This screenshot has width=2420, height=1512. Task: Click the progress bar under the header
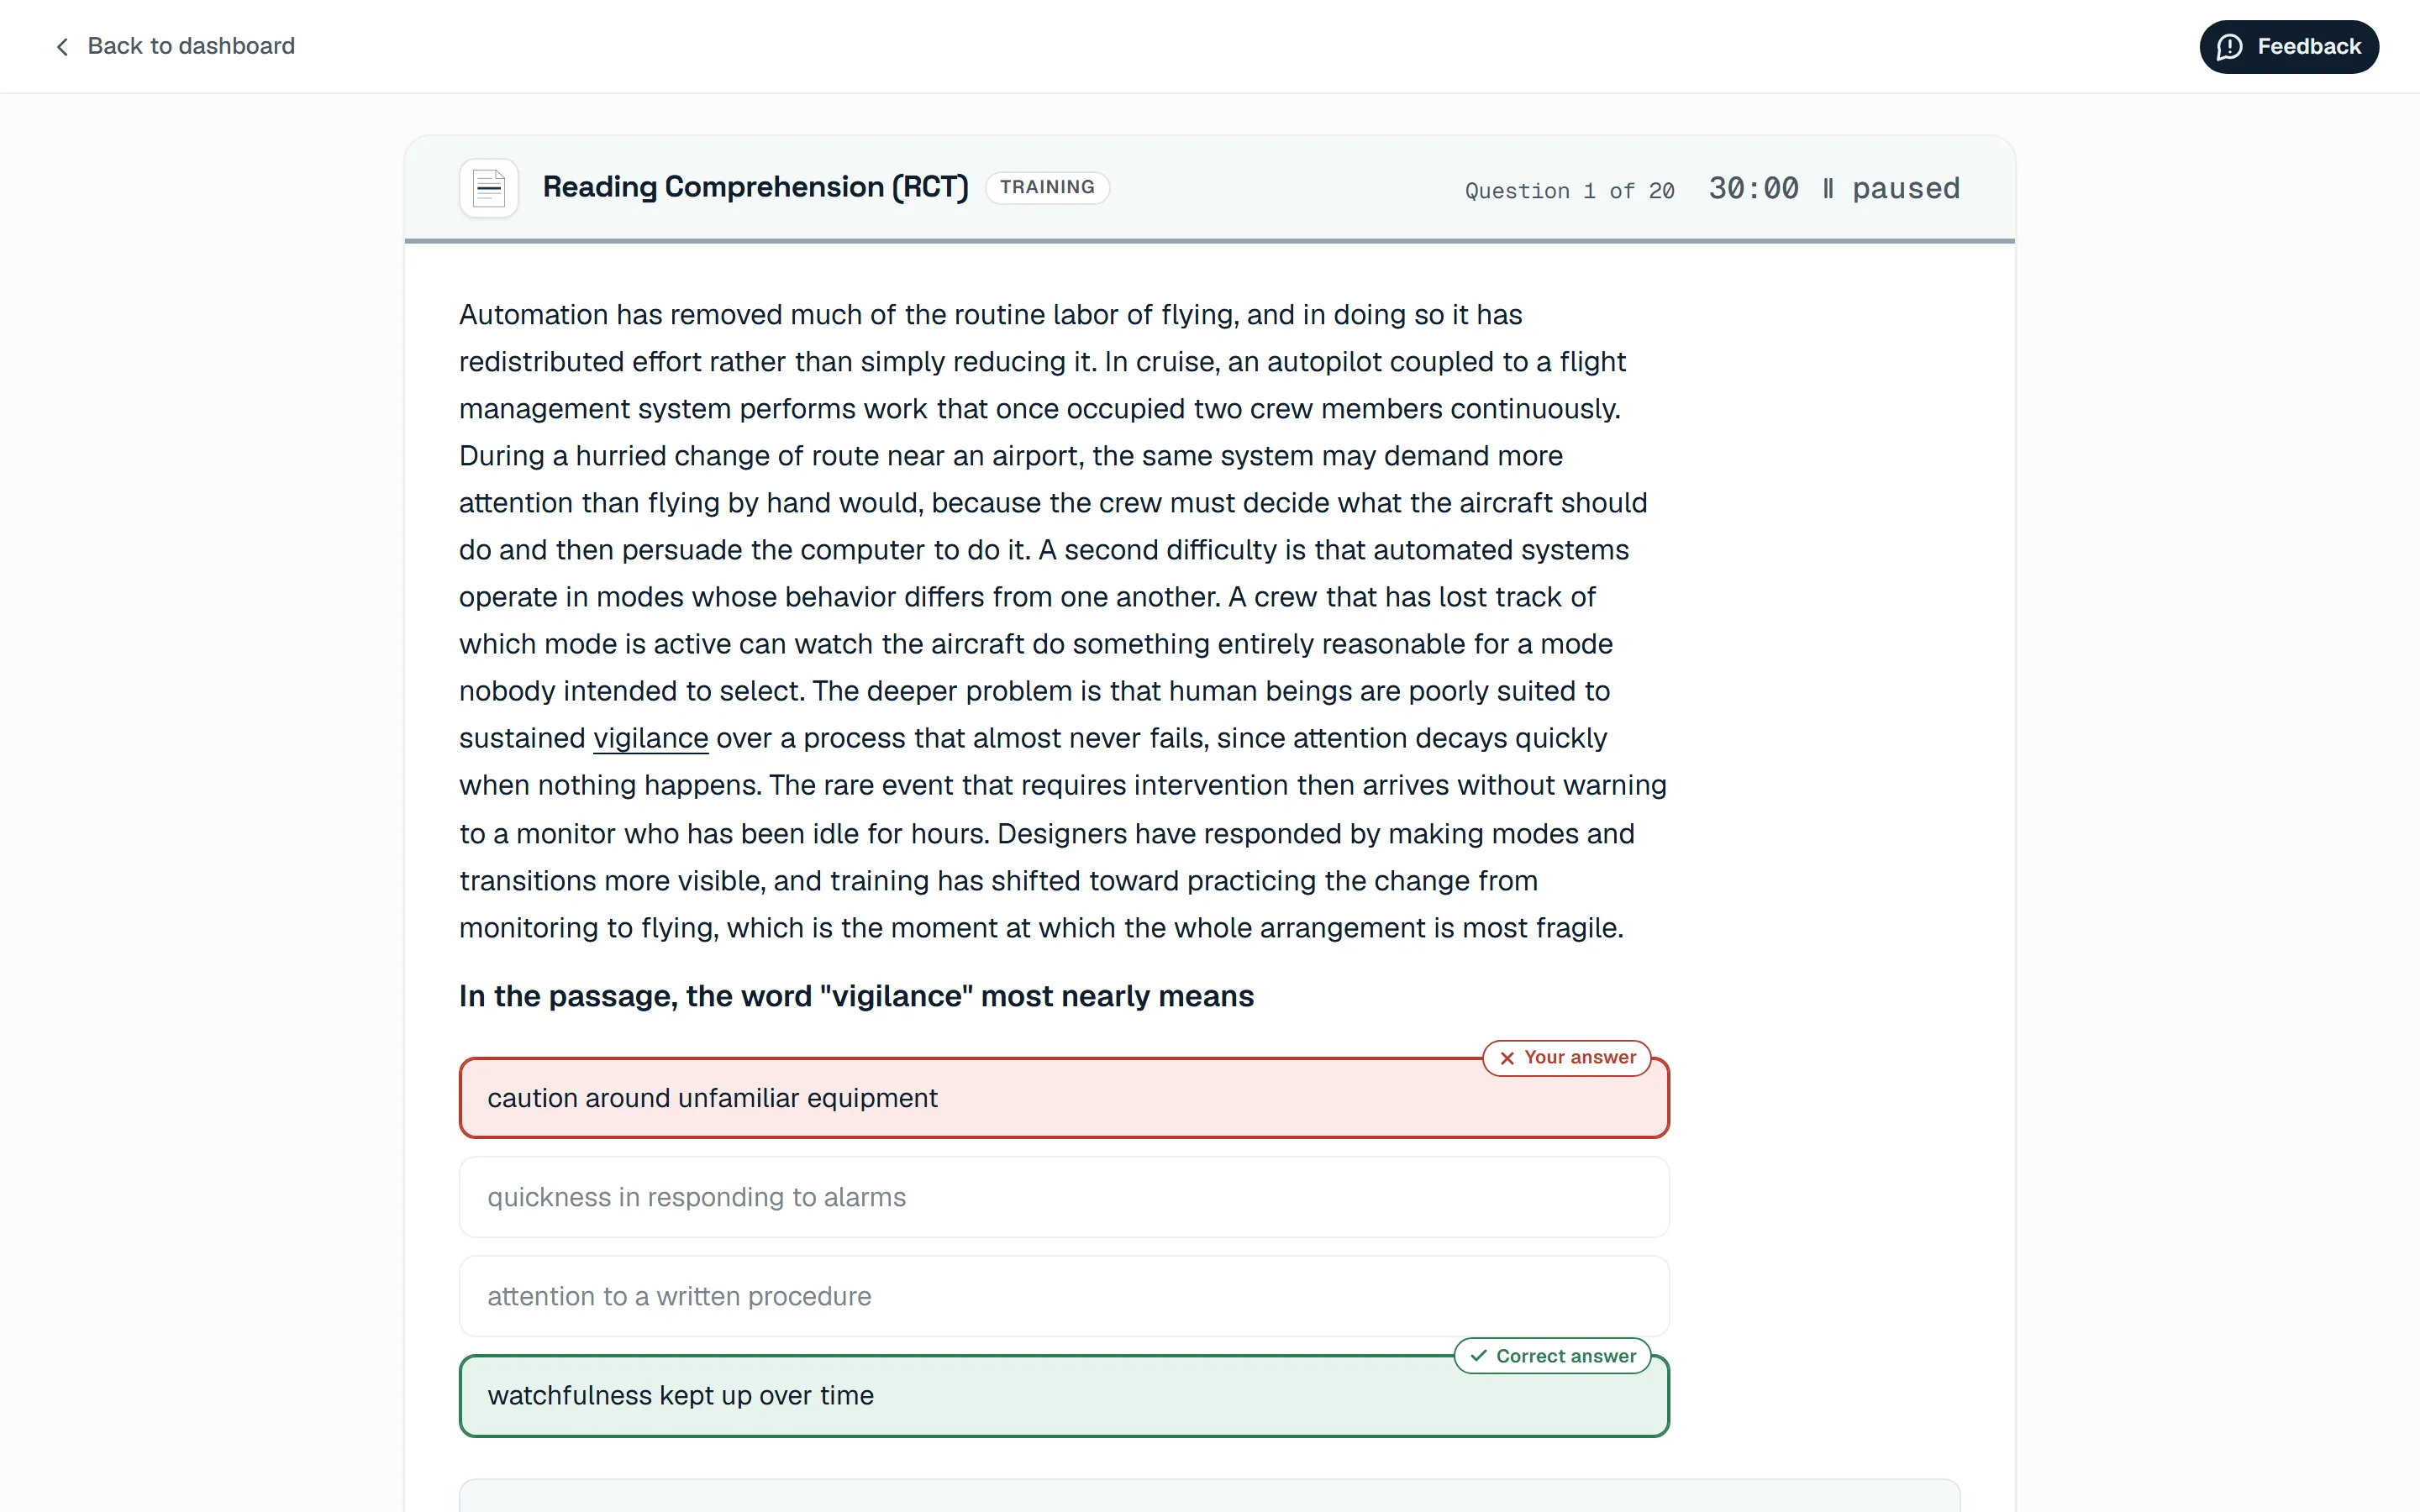[1209, 241]
